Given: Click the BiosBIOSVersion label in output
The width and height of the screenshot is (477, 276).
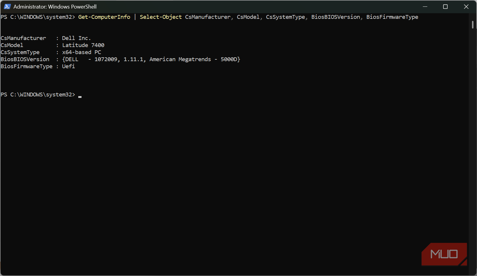Looking at the screenshot, I should point(25,59).
